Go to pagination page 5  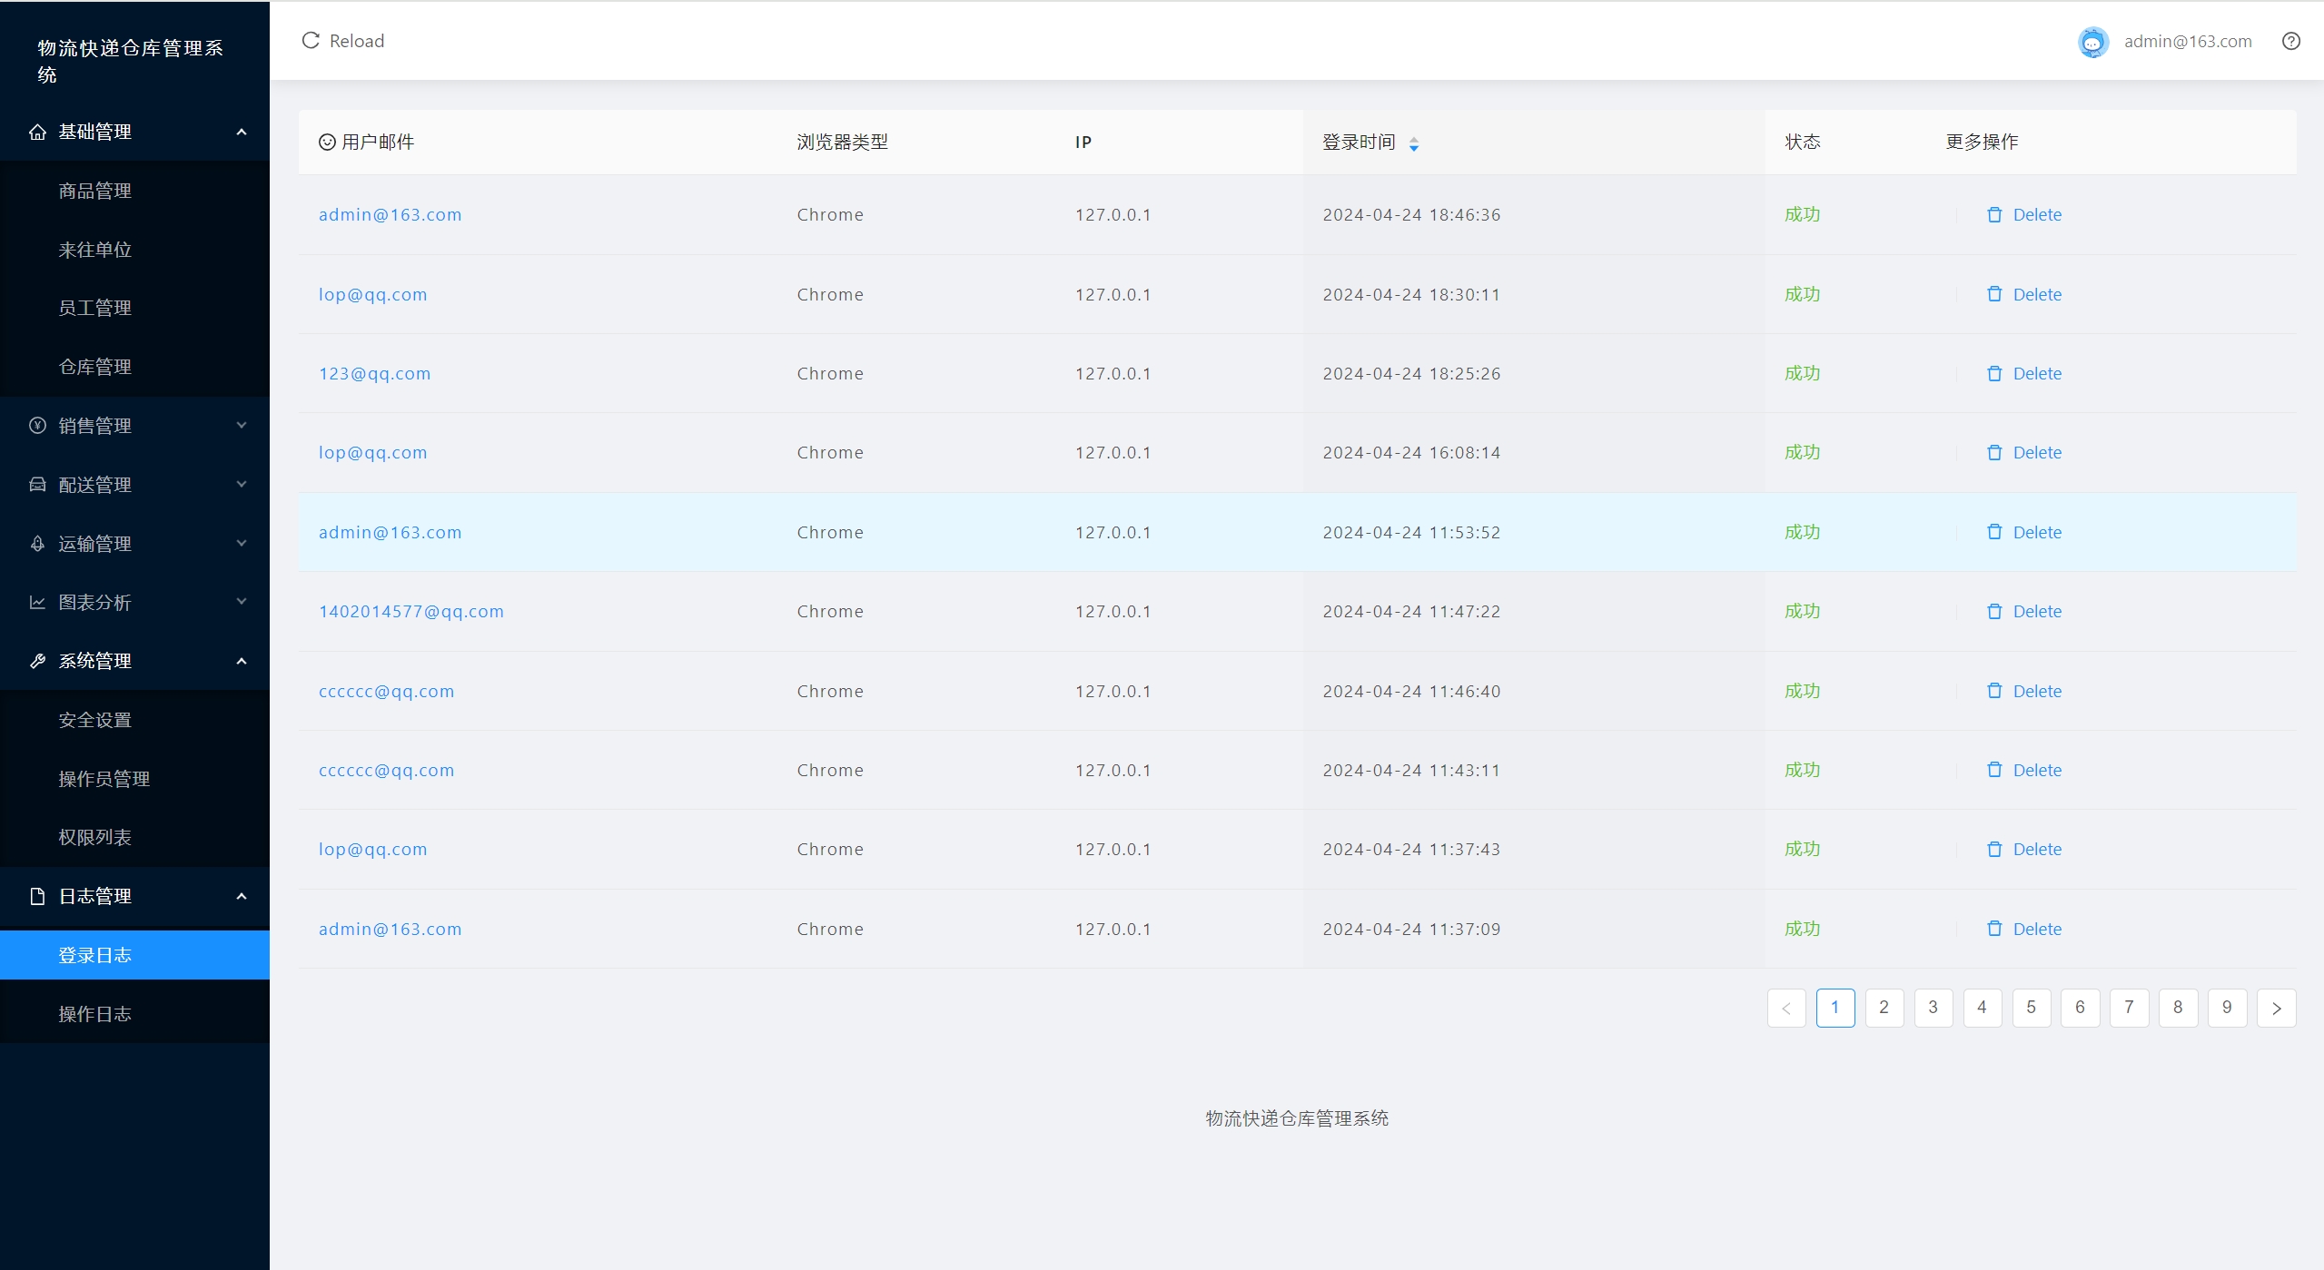point(2031,1008)
